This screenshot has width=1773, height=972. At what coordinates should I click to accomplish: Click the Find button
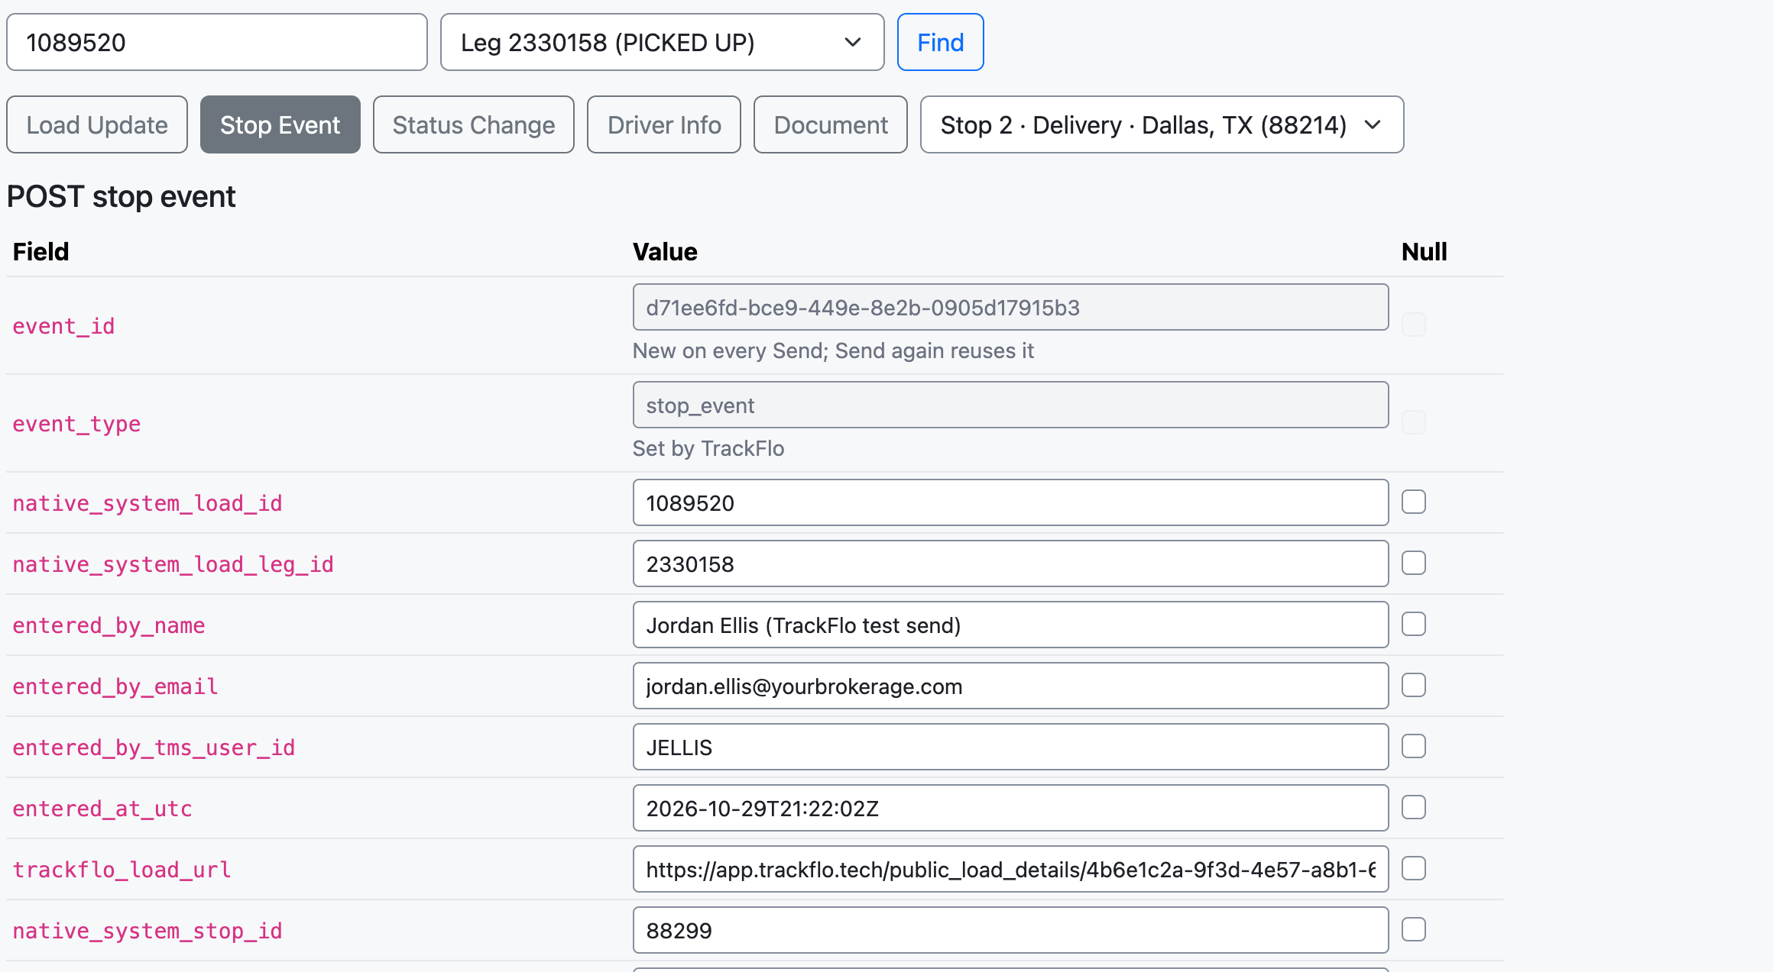coord(940,42)
